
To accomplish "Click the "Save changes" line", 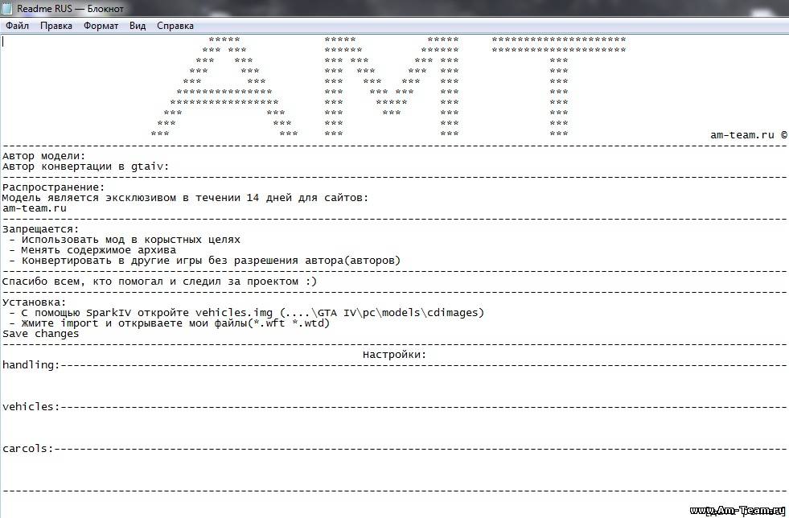I will (x=41, y=334).
